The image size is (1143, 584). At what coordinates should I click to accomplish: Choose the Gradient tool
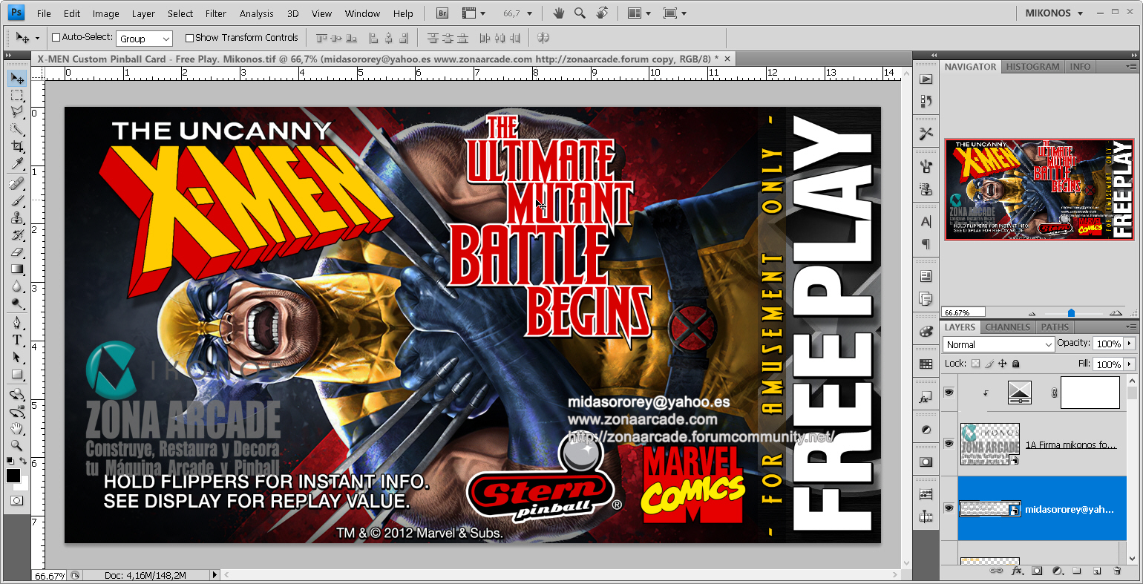[17, 269]
